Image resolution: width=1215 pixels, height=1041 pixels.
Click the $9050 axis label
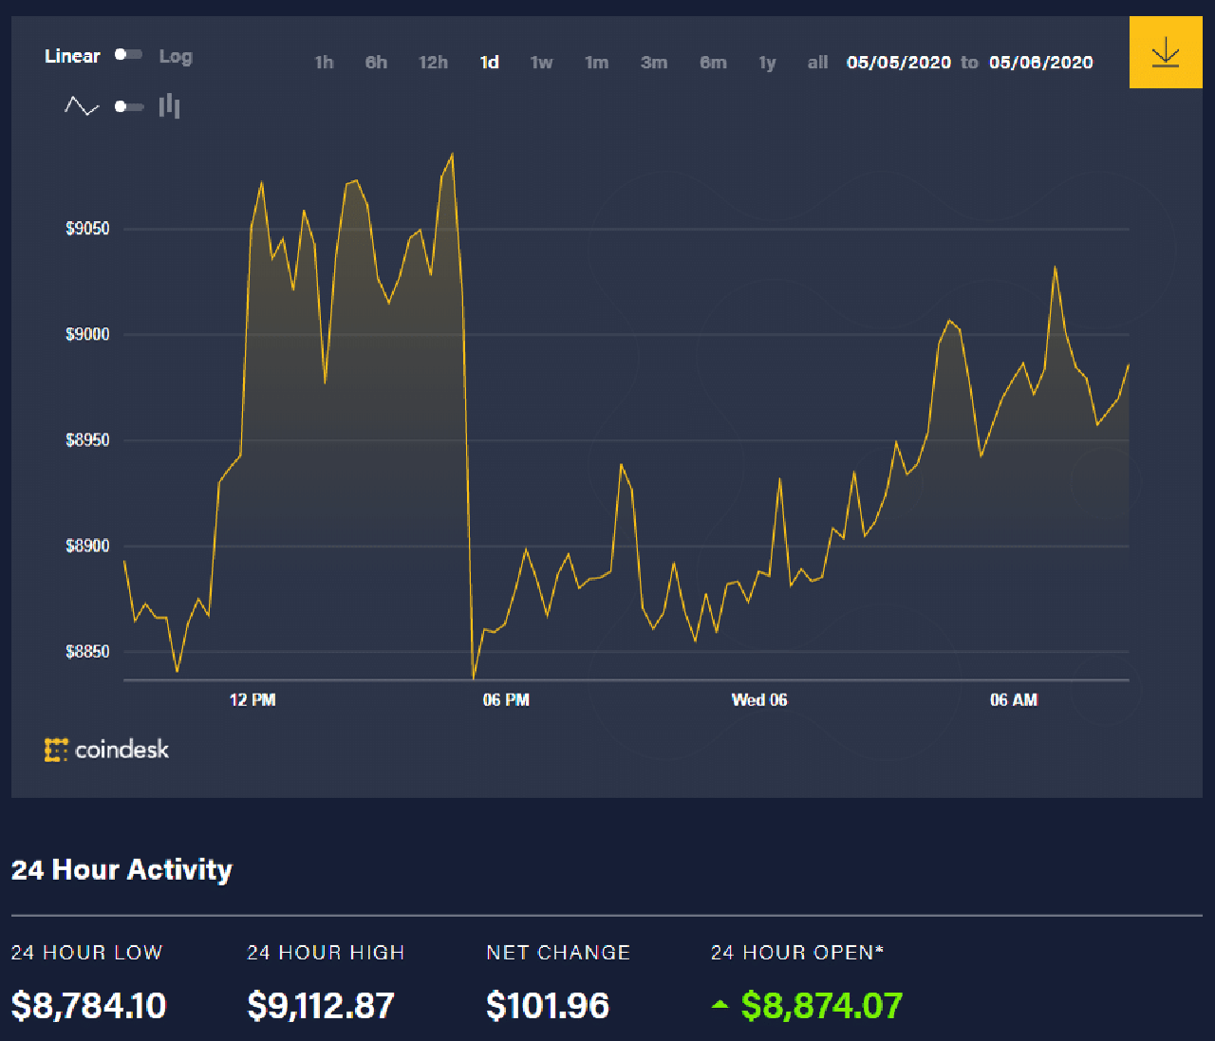(x=87, y=229)
